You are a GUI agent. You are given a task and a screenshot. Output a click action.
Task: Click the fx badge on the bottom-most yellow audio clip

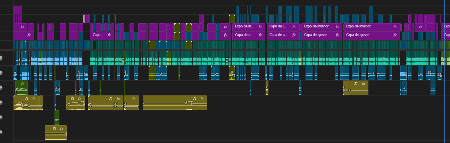(x=62, y=128)
